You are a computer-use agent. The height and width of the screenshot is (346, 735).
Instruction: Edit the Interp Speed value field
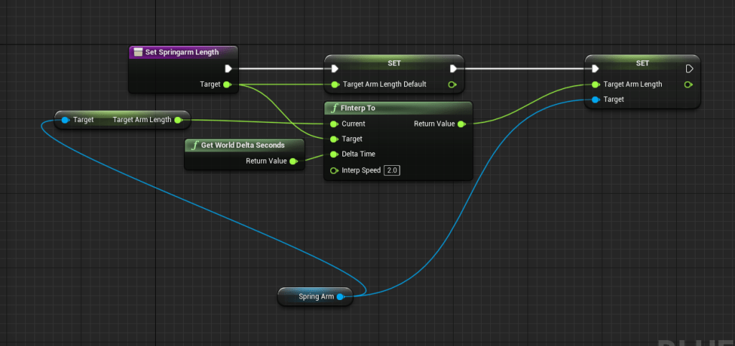[x=392, y=170]
